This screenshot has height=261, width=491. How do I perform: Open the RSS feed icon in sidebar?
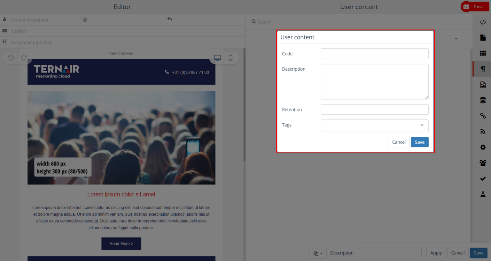[x=483, y=131]
